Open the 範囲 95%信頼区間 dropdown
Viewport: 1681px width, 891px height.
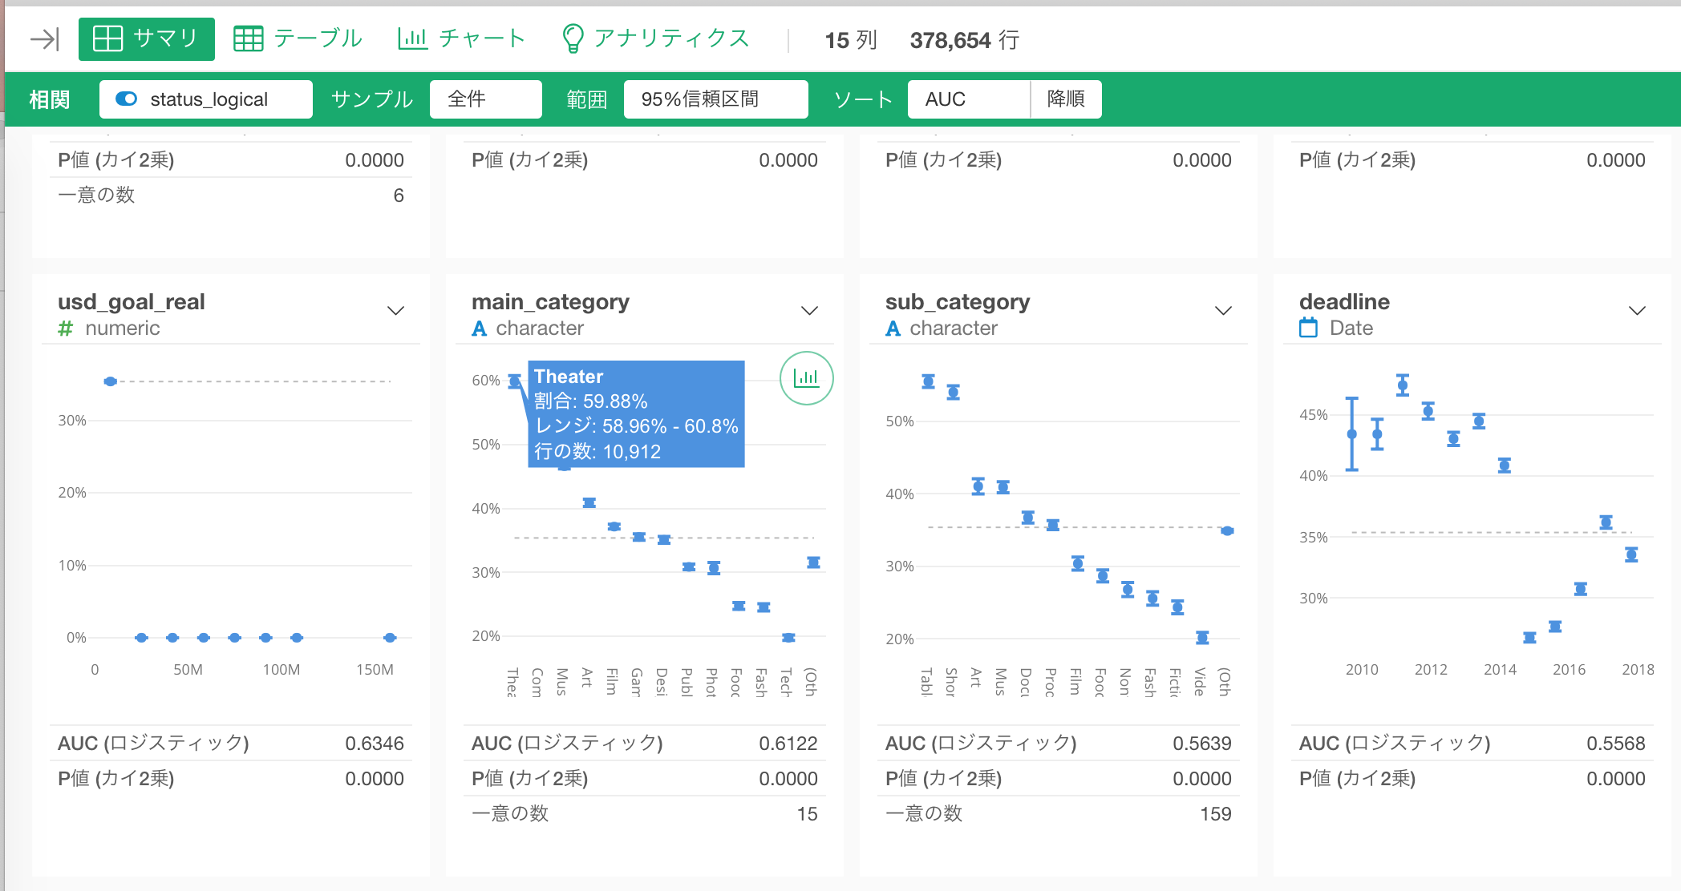coord(715,99)
